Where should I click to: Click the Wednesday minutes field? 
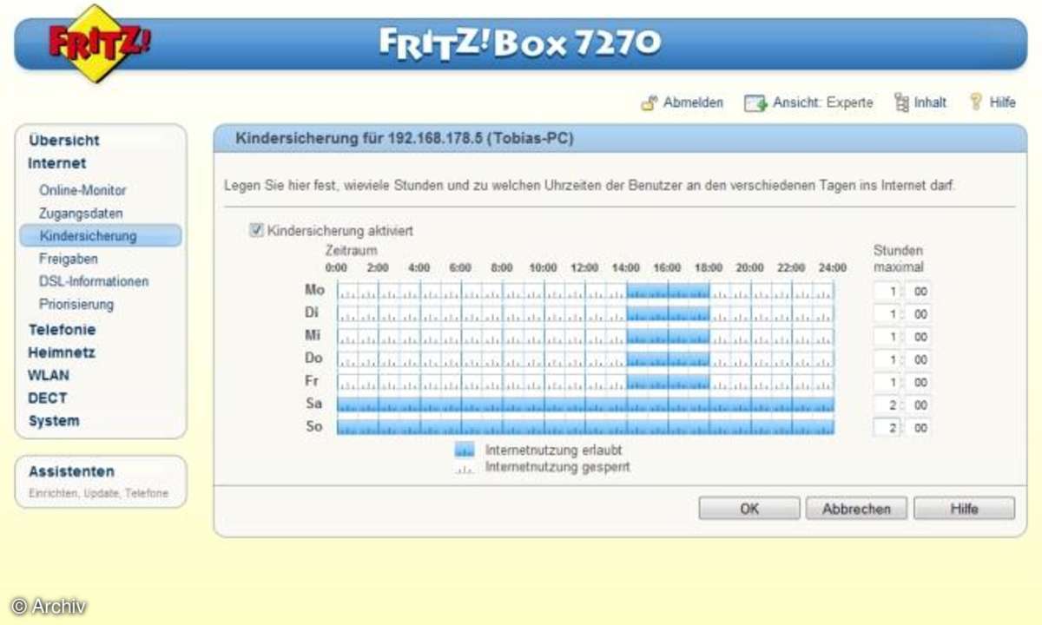919,337
